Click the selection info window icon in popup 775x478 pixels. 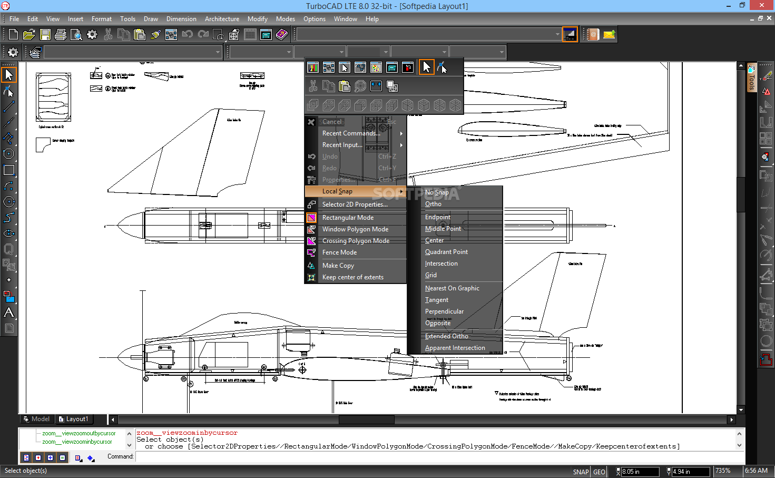point(345,67)
